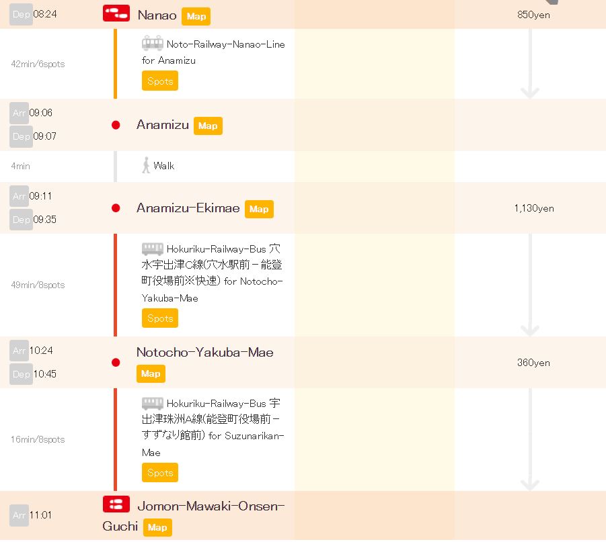
Task: Click the red stop dot at Anamizu
Action: click(116, 125)
